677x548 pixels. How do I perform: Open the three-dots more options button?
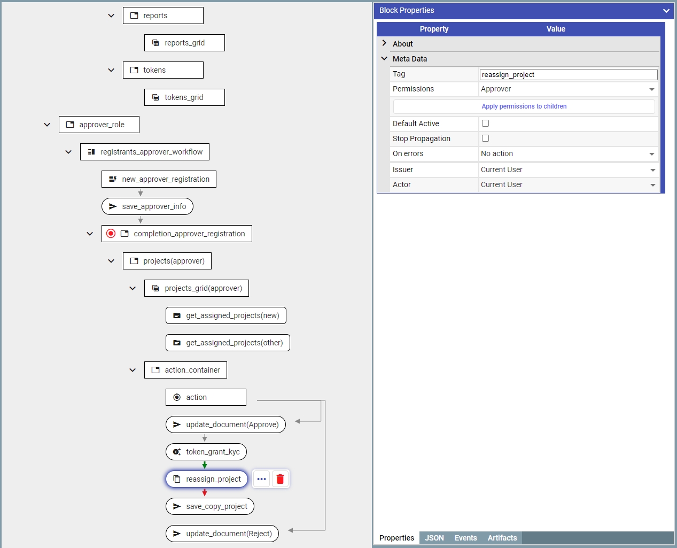click(261, 479)
